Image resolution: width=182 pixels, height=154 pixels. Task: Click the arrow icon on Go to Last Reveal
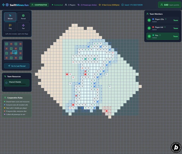pyautogui.click(x=9, y=66)
